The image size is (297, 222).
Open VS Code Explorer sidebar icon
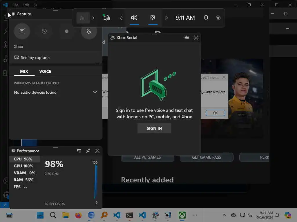tap(6, 17)
